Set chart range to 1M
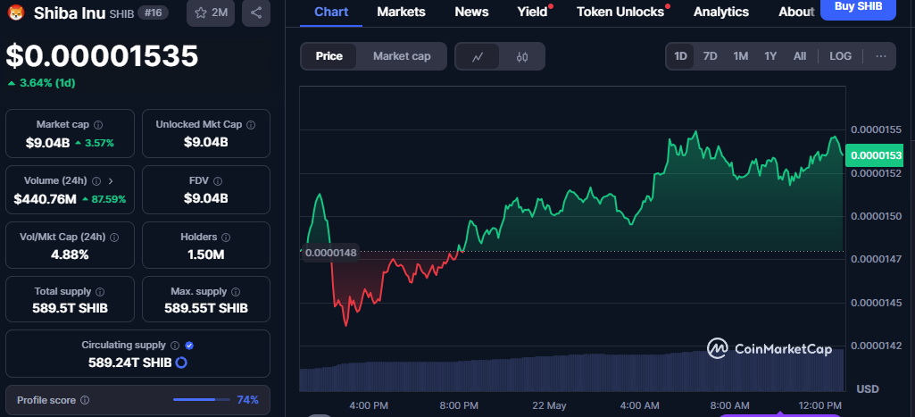Screen dimensions: 915x417 point(741,56)
